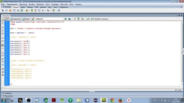The image size is (184, 103).
Task: Select Parent Tag in coding toolbar
Action: coord(3,38)
